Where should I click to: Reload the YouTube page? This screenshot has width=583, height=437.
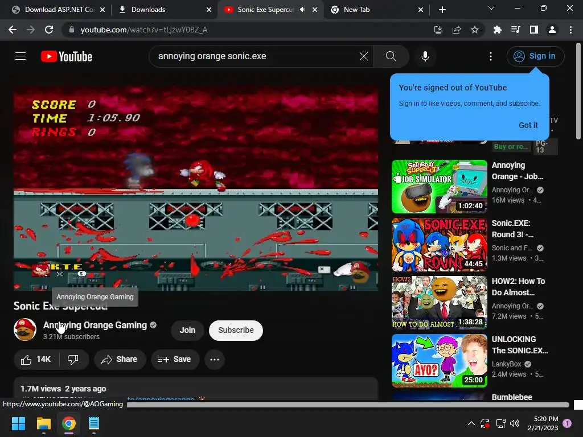point(49,30)
